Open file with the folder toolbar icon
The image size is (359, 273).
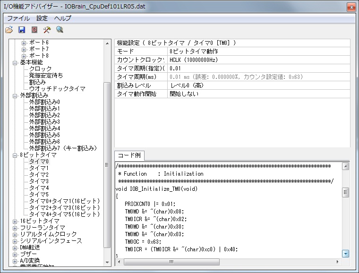pyautogui.click(x=9, y=29)
